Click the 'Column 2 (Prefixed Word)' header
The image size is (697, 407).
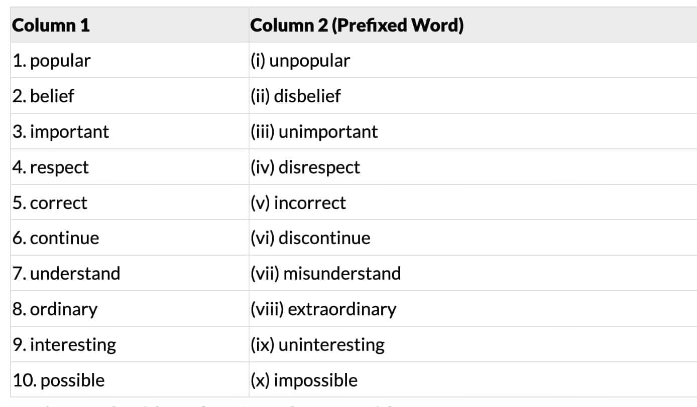(x=357, y=25)
